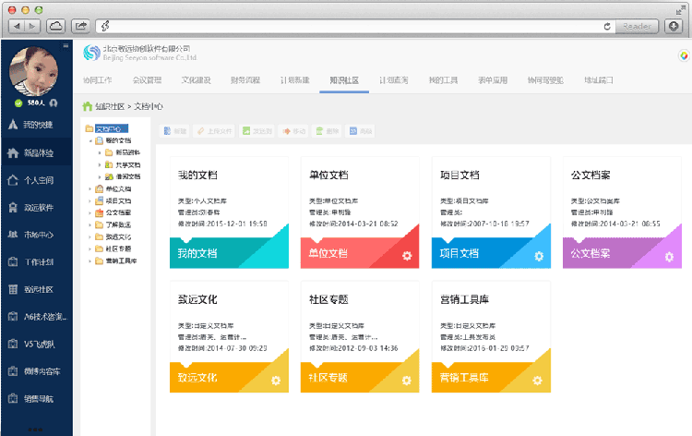Click the colorful round icon at top right
Viewport: 692px width, 436px height.
[683, 54]
